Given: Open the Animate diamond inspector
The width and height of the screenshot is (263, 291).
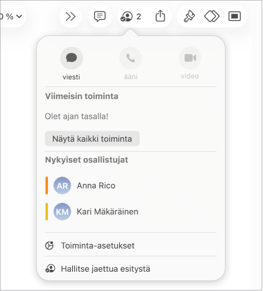Looking at the screenshot, I should tap(212, 16).
